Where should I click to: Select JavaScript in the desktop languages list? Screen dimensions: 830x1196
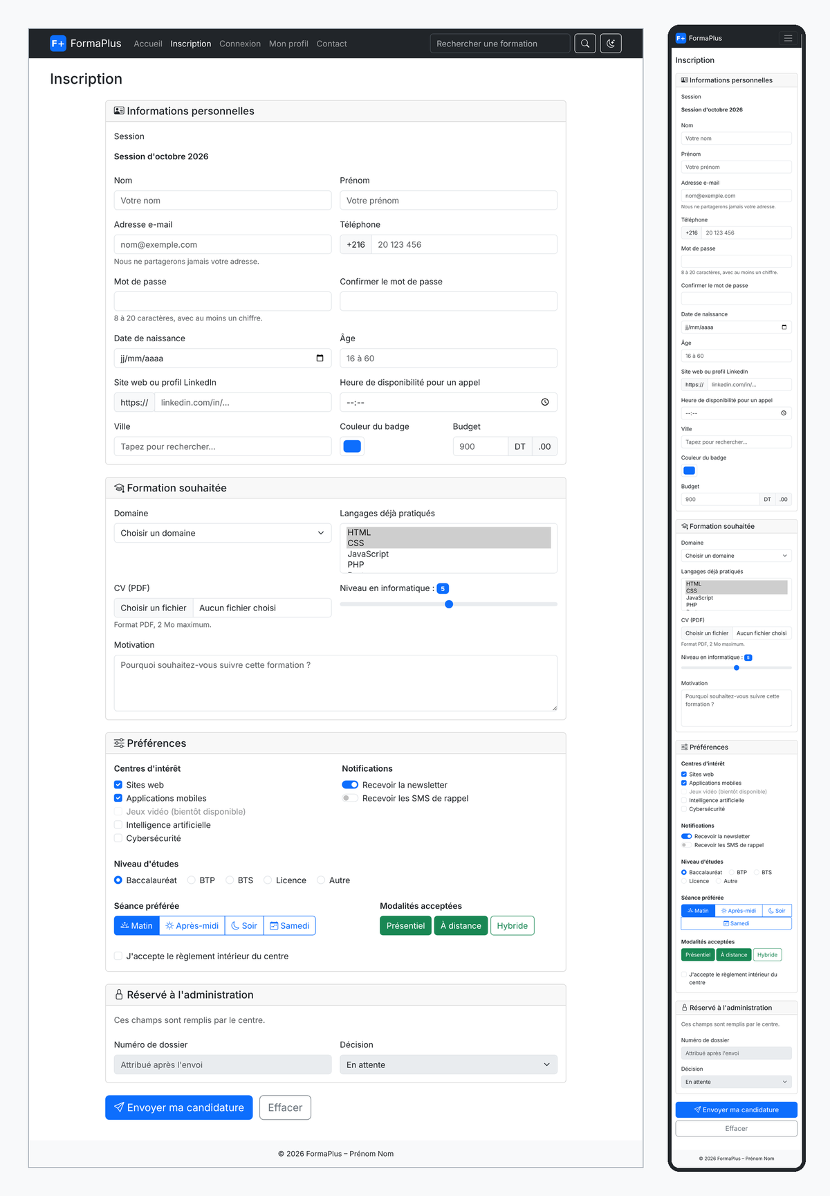pyautogui.click(x=449, y=554)
